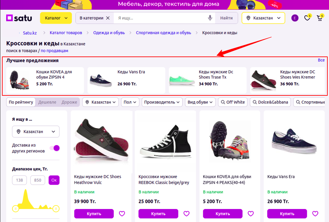Open the favorites heart icon in header
Screen dimensions: 329x222
pyautogui.click(x=308, y=18)
